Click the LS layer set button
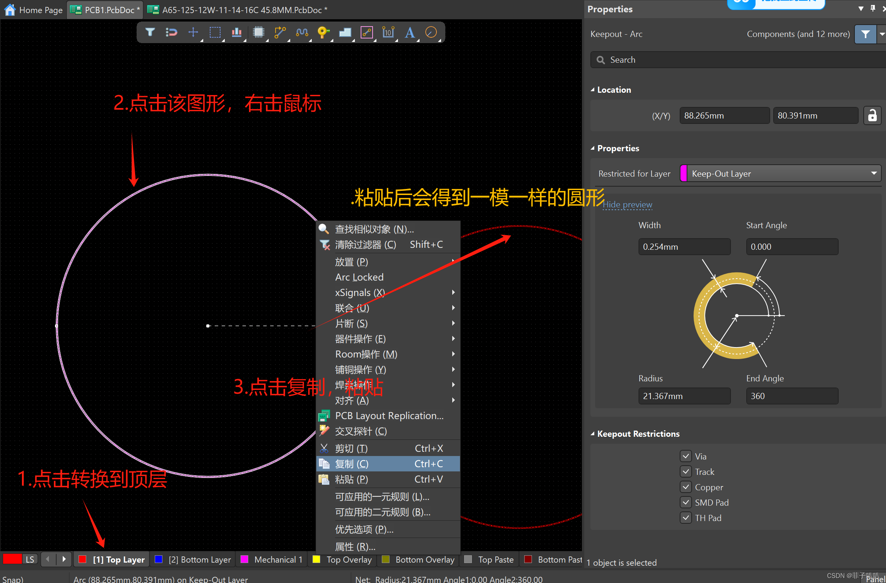The height and width of the screenshot is (583, 886). click(x=30, y=560)
